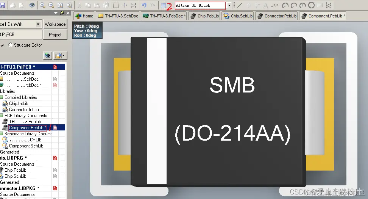The width and height of the screenshot is (368, 199).
Task: Select the Select Inside Area tool
Action: 116,5
